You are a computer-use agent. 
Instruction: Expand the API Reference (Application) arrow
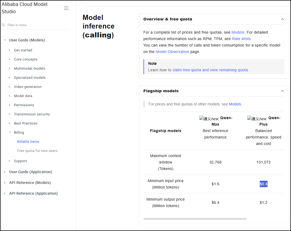tap(5, 193)
